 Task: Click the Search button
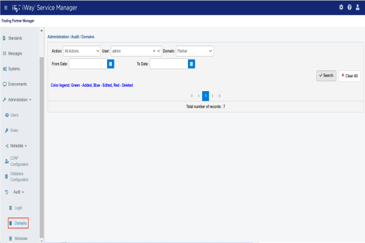click(326, 75)
